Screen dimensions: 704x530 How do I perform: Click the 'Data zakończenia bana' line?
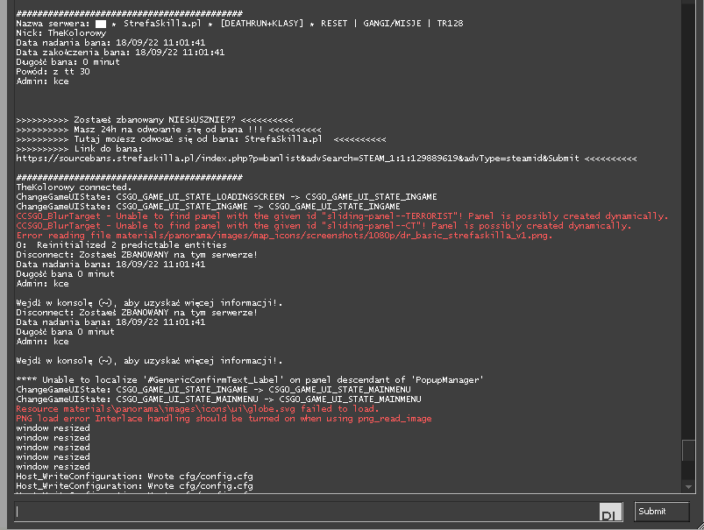coord(120,53)
